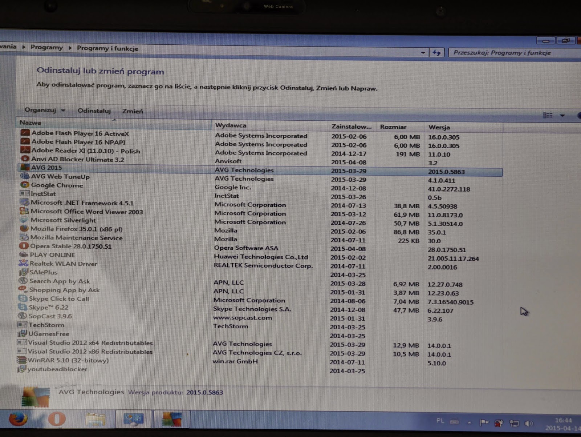Image resolution: width=581 pixels, height=437 pixels.
Task: Sort by the Wersja column header
Action: tap(464, 127)
